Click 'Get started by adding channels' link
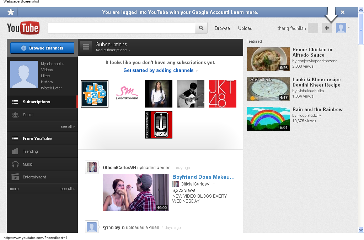364x240 pixels. pos(159,70)
